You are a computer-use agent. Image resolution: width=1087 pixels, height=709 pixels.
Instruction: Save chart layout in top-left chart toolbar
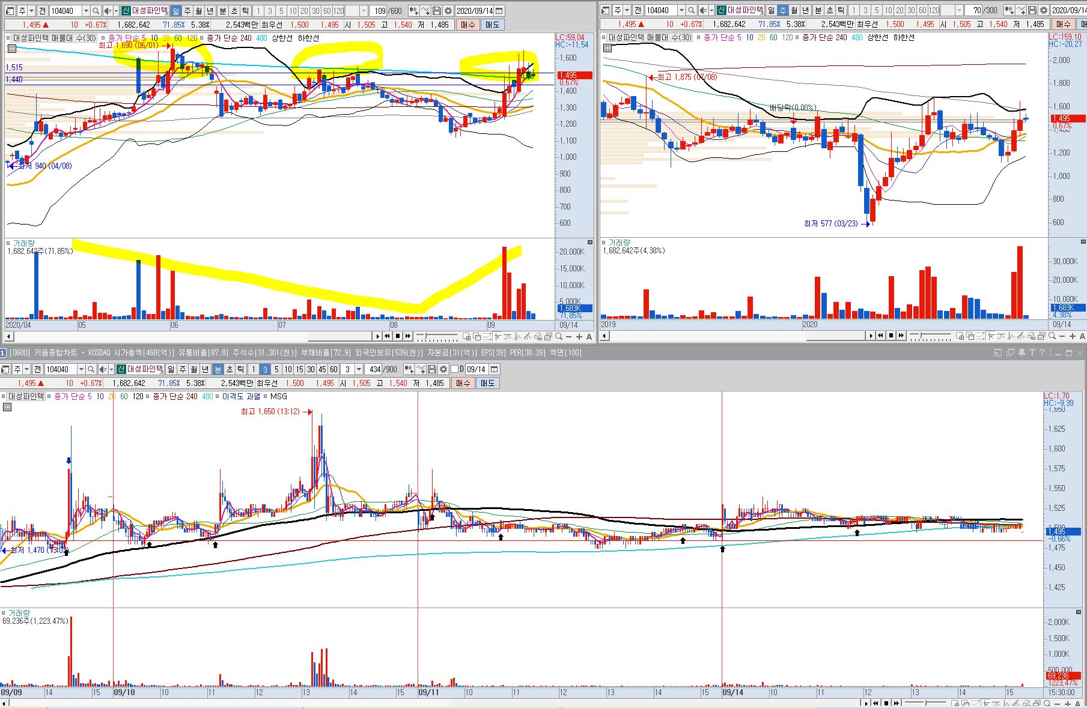(437, 11)
